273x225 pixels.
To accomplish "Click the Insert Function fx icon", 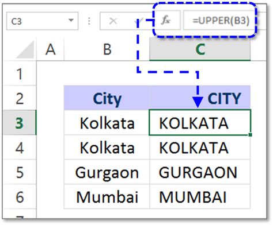I will click(x=166, y=21).
